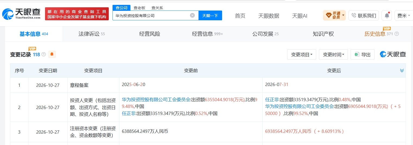
Task: Click the 变更后 column header
Action: (334, 71)
